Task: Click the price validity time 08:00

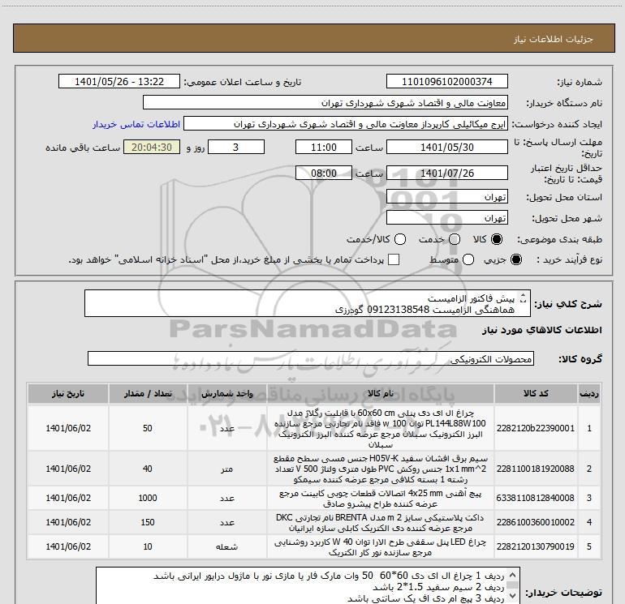Action: click(324, 173)
